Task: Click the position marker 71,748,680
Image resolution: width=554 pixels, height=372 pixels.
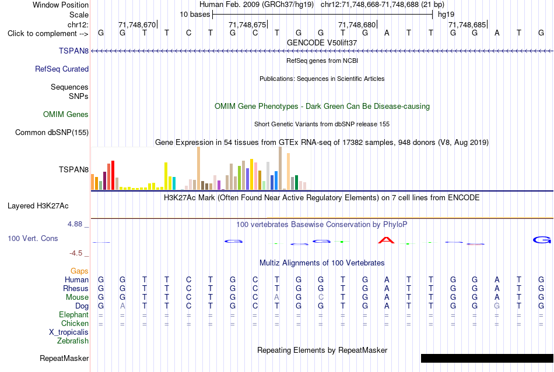Action: click(357, 24)
